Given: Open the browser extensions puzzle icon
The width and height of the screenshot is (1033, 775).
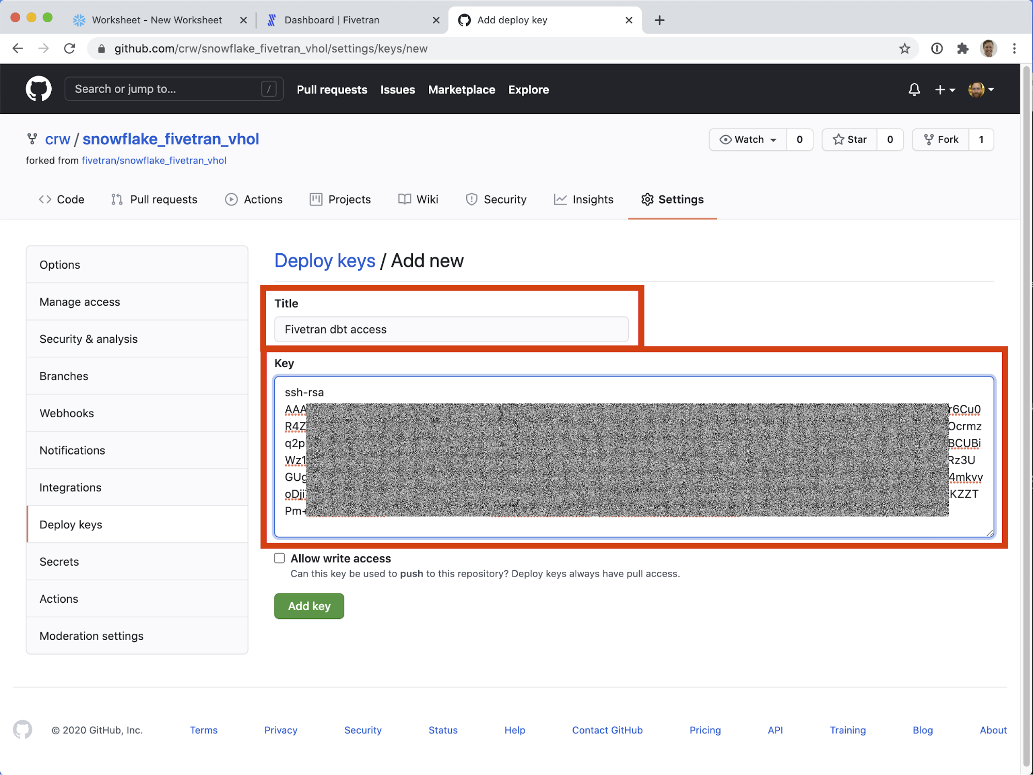Looking at the screenshot, I should pyautogui.click(x=962, y=49).
